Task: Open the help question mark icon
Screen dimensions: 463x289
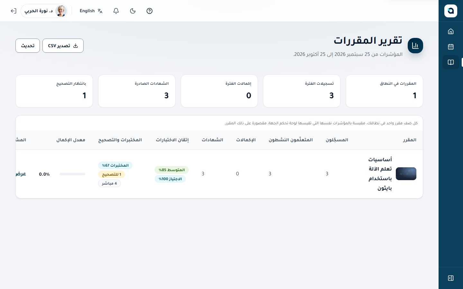Action: (150, 11)
